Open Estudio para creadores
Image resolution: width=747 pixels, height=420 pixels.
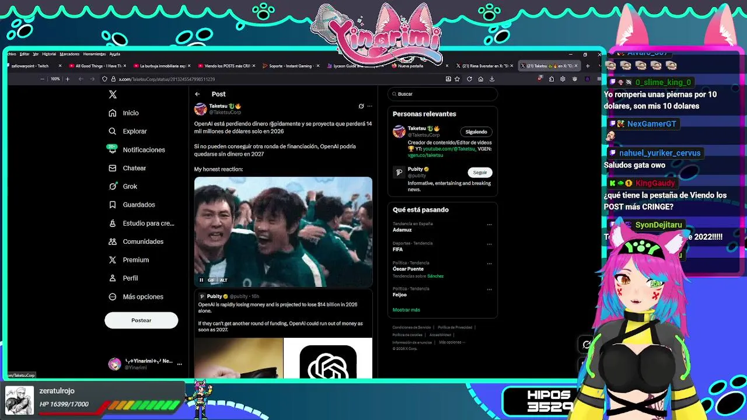(x=141, y=223)
